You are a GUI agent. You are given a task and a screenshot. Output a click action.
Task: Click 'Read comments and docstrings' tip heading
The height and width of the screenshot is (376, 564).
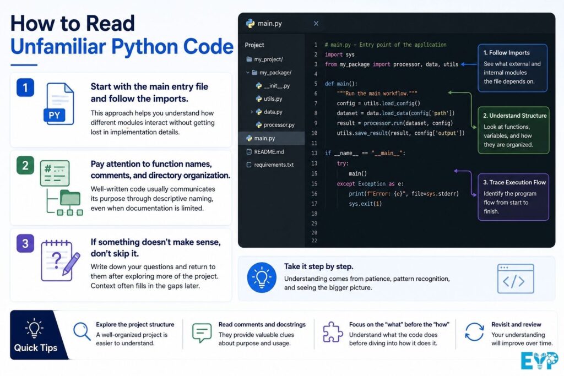click(x=262, y=324)
